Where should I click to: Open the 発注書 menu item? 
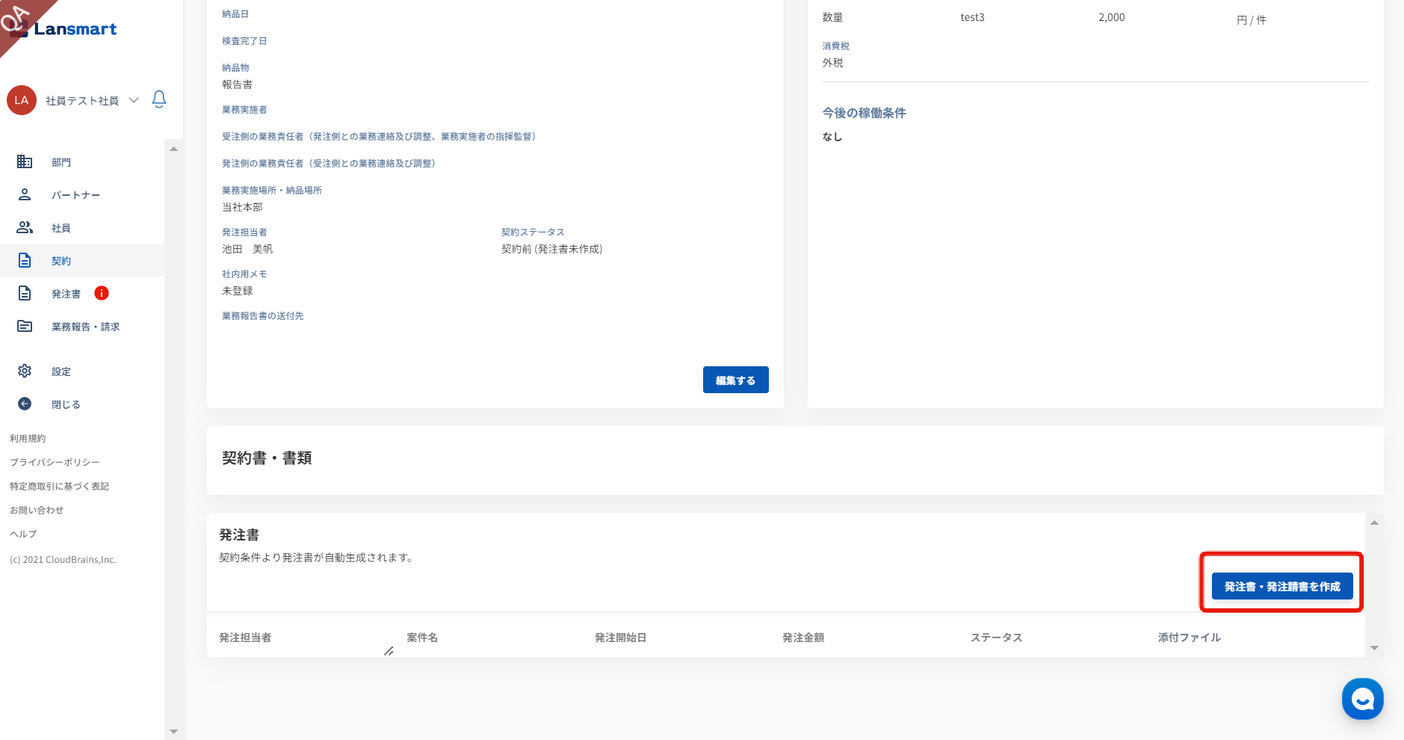click(x=82, y=294)
